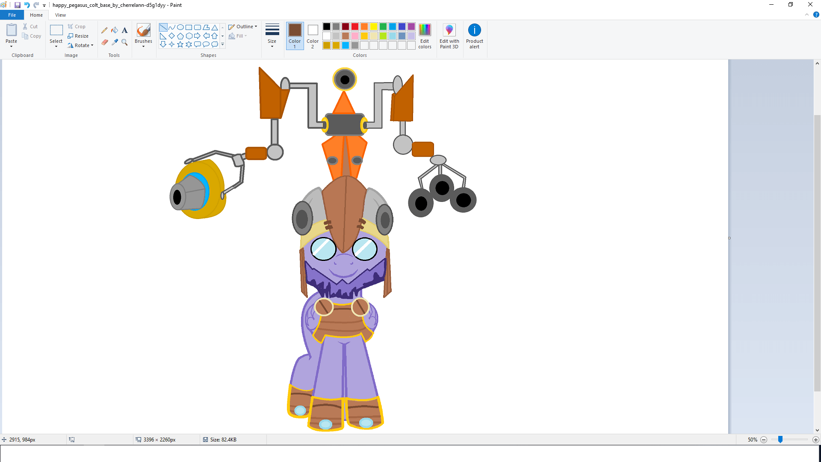The image size is (821, 462).
Task: Choose the Rectangle shape
Action: tap(189, 27)
